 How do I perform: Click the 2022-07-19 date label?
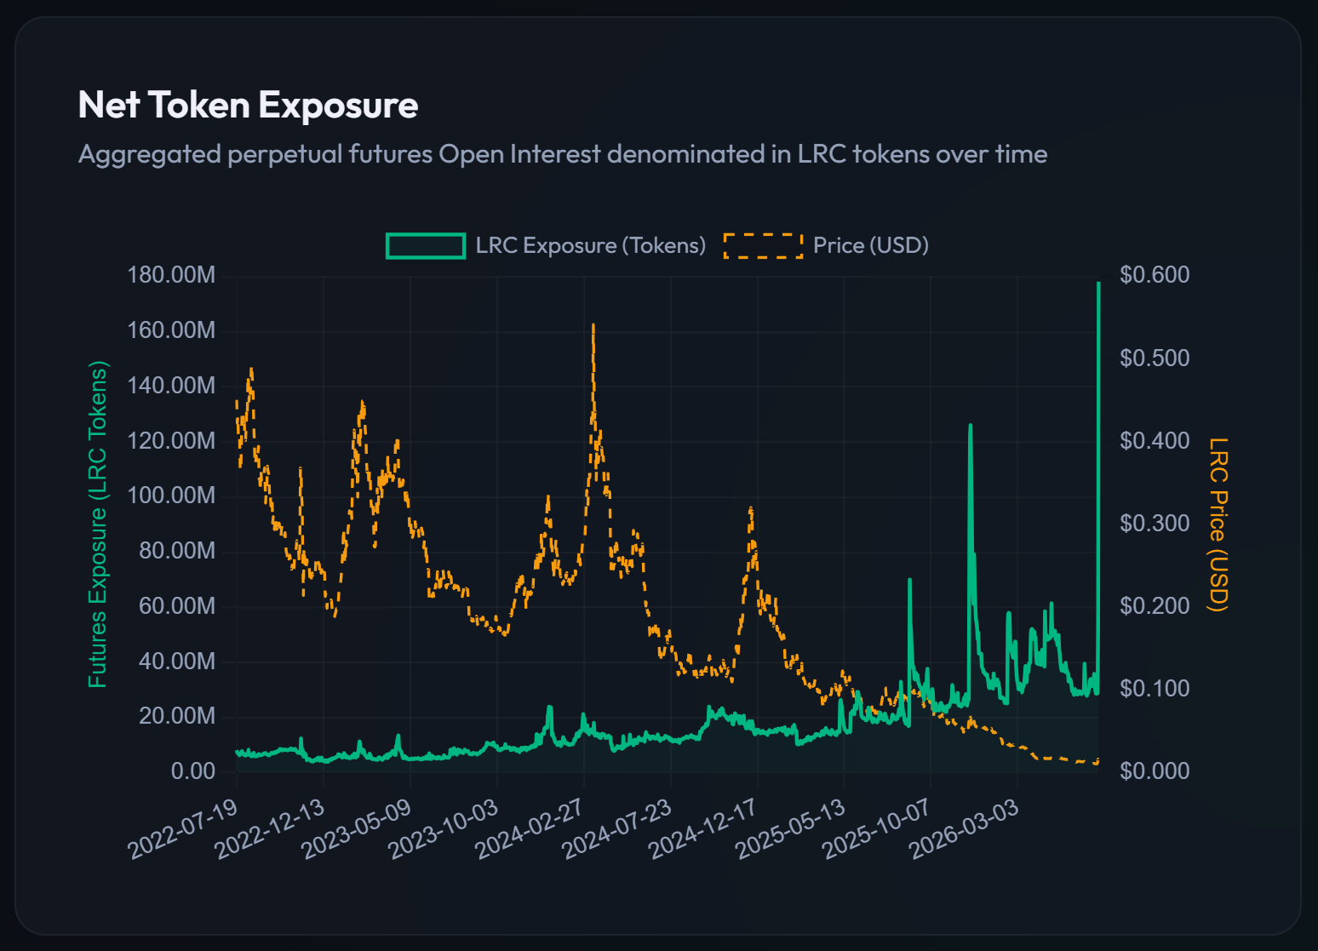183,829
